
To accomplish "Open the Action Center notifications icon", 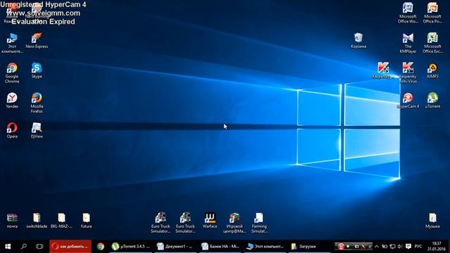I will click(x=408, y=247).
